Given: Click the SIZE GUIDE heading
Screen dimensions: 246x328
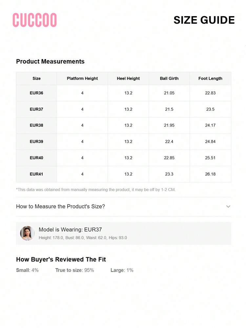Looking at the screenshot, I should [204, 20].
